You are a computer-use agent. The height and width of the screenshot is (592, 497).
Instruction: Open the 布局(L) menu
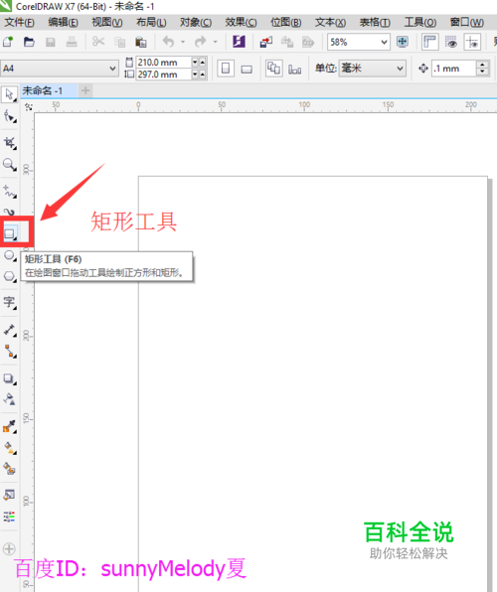coord(151,23)
